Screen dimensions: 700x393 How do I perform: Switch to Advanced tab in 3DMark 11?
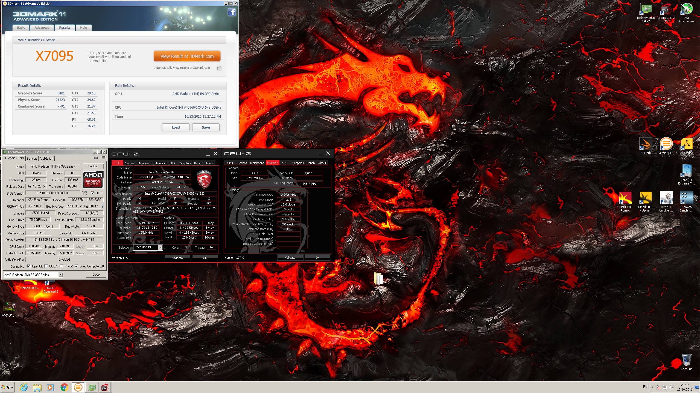point(42,28)
